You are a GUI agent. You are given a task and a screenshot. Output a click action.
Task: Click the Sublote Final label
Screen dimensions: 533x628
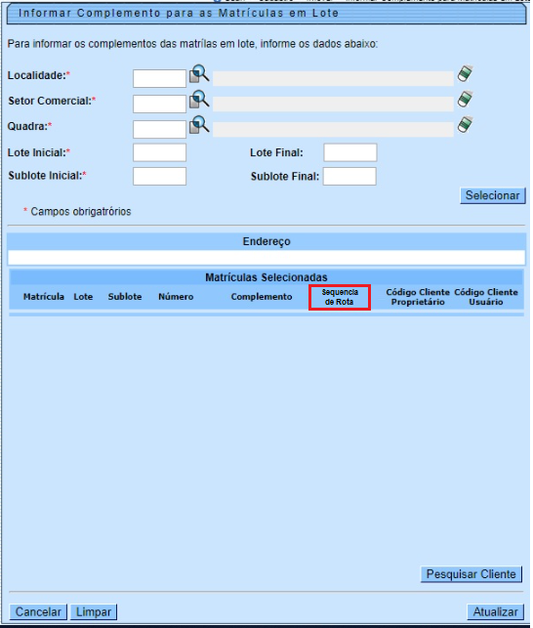click(x=285, y=176)
